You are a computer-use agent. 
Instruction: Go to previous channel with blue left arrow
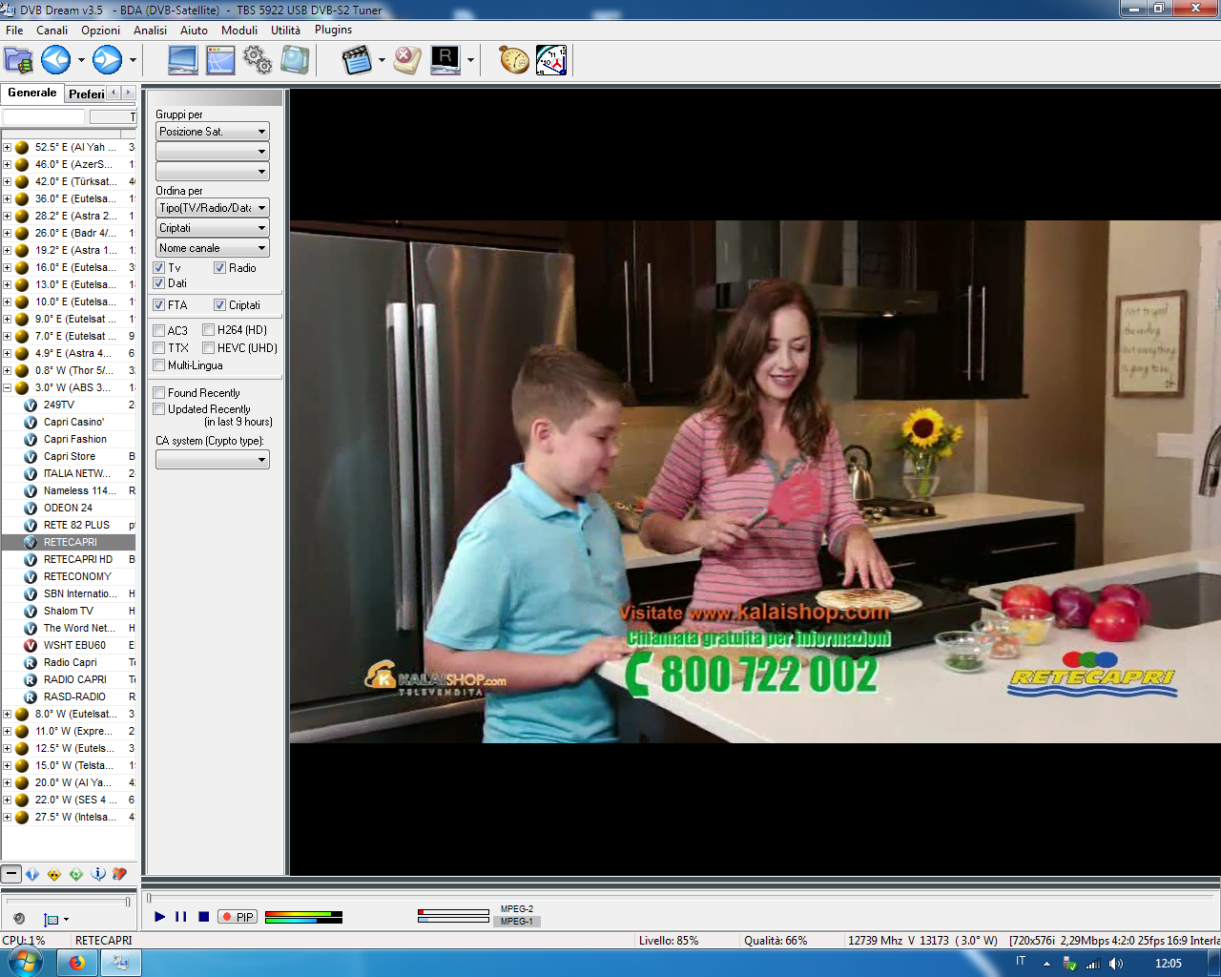(55, 60)
